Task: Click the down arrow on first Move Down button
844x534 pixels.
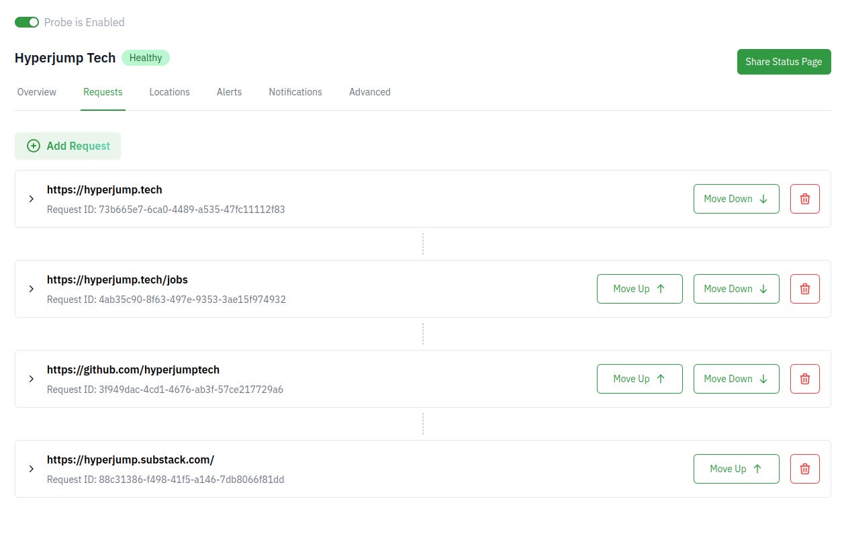Action: [x=763, y=199]
